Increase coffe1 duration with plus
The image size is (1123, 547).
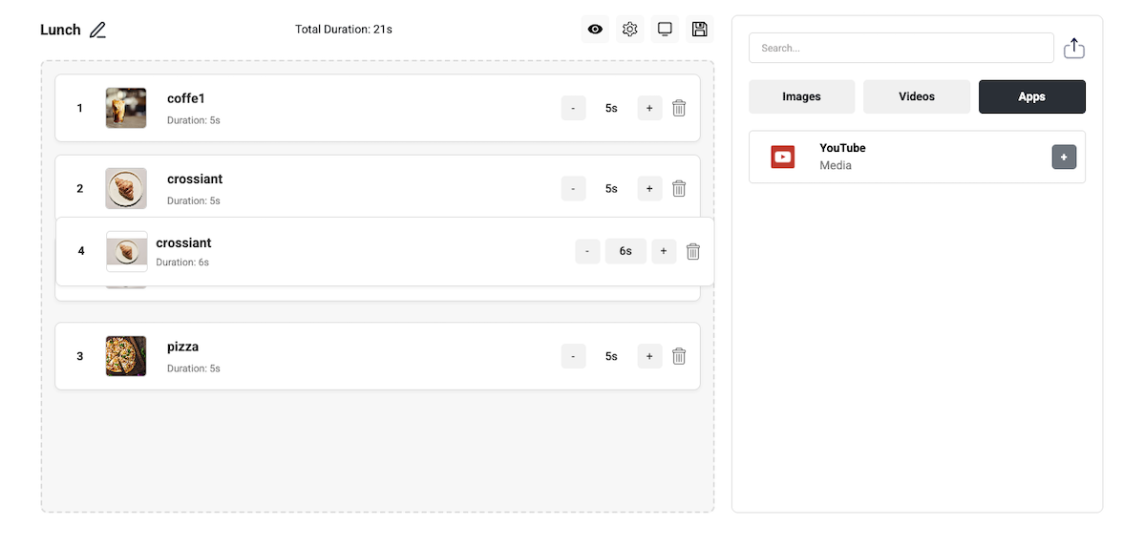649,108
